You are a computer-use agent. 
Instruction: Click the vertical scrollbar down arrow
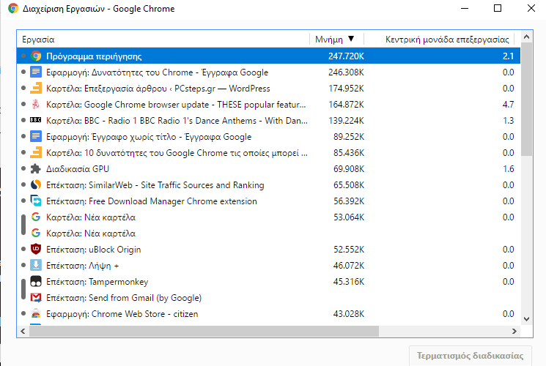(x=526, y=318)
